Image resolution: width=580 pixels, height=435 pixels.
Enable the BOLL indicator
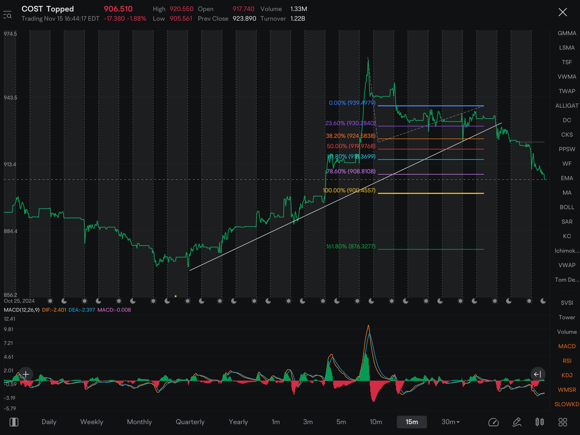pos(567,207)
